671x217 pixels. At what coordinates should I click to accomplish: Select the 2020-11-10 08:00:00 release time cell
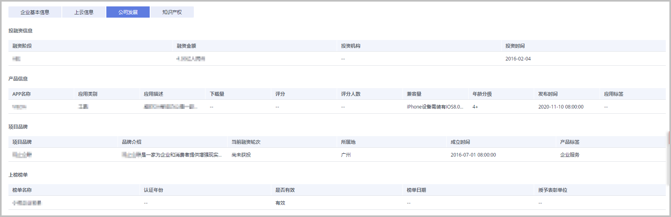561,107
